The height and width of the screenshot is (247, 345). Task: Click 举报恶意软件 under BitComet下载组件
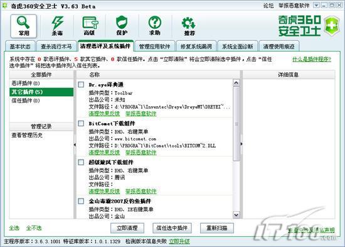point(141,152)
